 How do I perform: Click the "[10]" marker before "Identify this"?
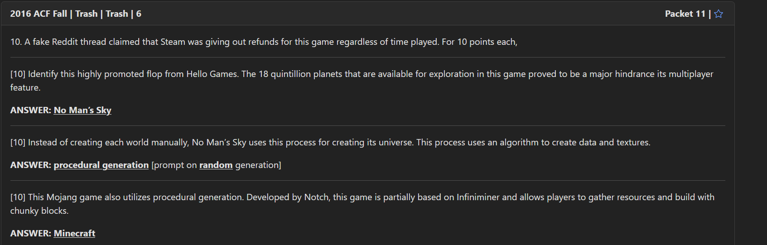(x=18, y=74)
